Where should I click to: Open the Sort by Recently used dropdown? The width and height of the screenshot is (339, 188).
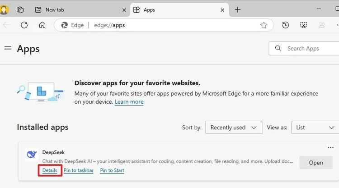(x=234, y=128)
